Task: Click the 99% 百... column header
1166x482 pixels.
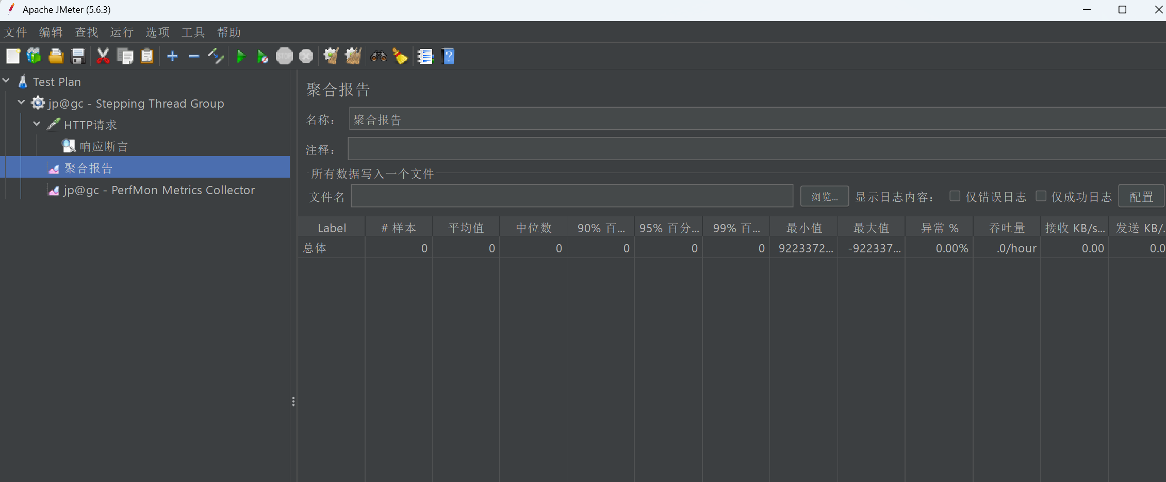Action: 736,228
